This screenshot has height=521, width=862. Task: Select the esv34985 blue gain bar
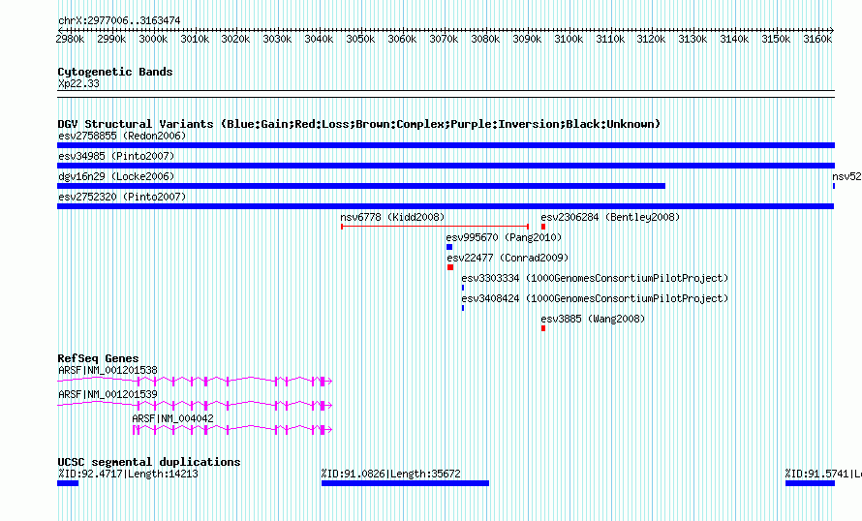coord(446,166)
